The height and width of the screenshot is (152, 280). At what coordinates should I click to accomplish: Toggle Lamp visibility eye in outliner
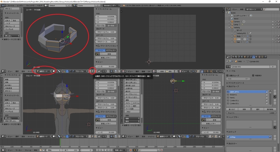(273, 24)
